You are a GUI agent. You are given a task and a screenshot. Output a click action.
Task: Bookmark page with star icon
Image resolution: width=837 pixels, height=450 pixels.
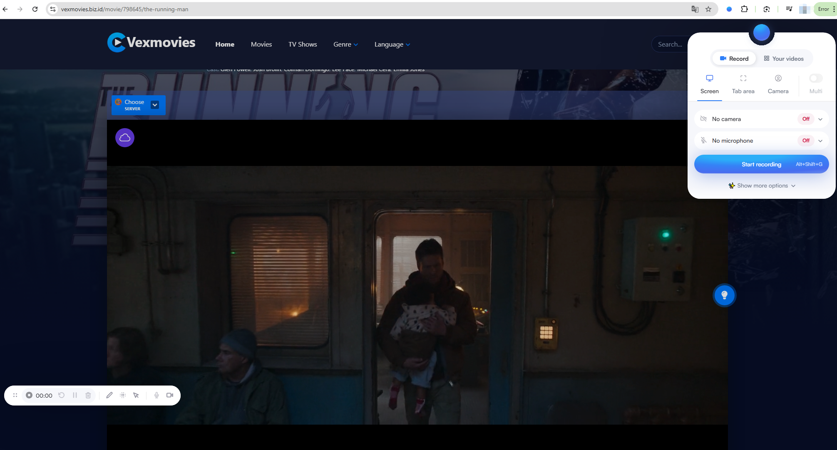click(708, 9)
